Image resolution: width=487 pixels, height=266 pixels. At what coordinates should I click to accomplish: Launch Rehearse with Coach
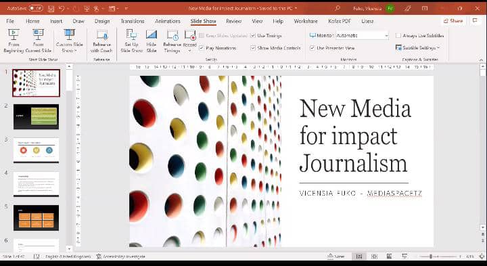pos(101,41)
